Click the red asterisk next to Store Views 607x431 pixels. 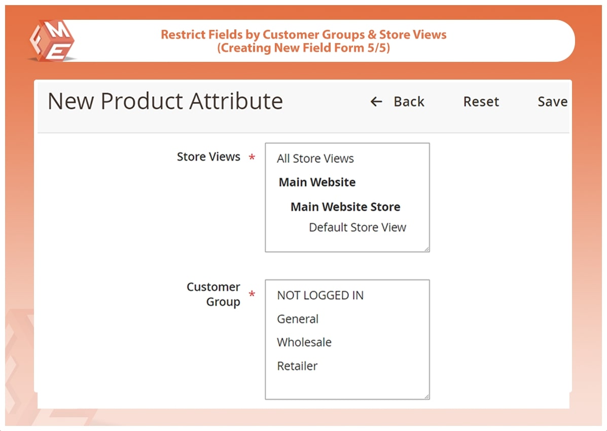pyautogui.click(x=252, y=158)
